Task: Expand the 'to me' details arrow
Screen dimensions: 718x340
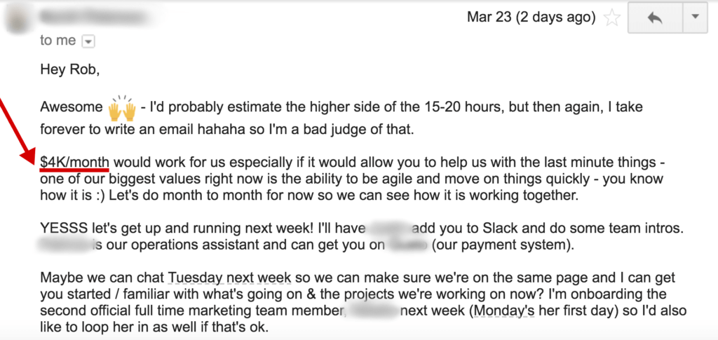Action: pyautogui.click(x=88, y=41)
